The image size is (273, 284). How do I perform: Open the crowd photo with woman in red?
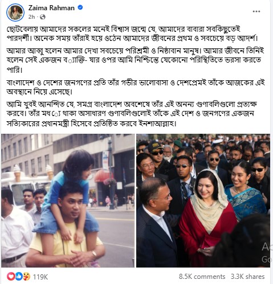pos(203,200)
